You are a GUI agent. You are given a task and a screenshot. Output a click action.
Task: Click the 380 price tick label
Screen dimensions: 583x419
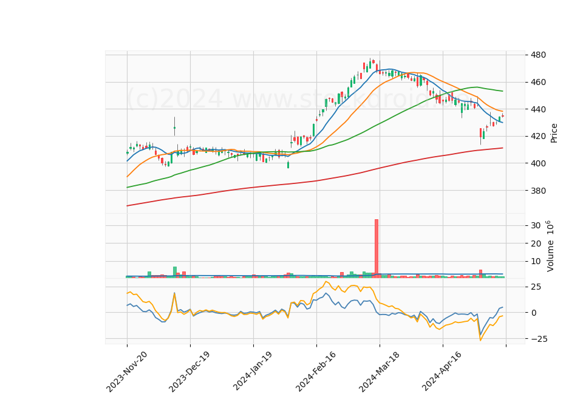[x=537, y=191]
